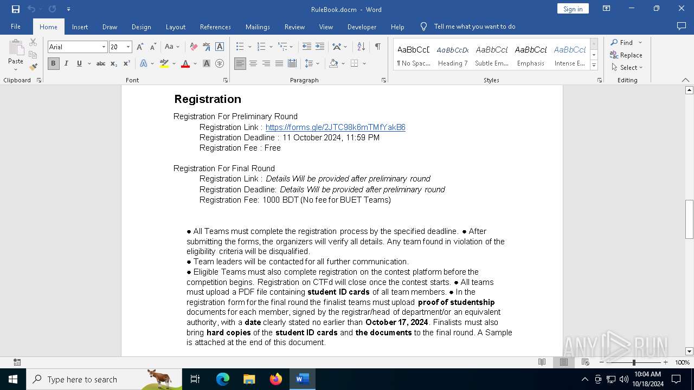Image resolution: width=694 pixels, height=390 pixels.
Task: Open the font size dropdown
Action: click(128, 47)
